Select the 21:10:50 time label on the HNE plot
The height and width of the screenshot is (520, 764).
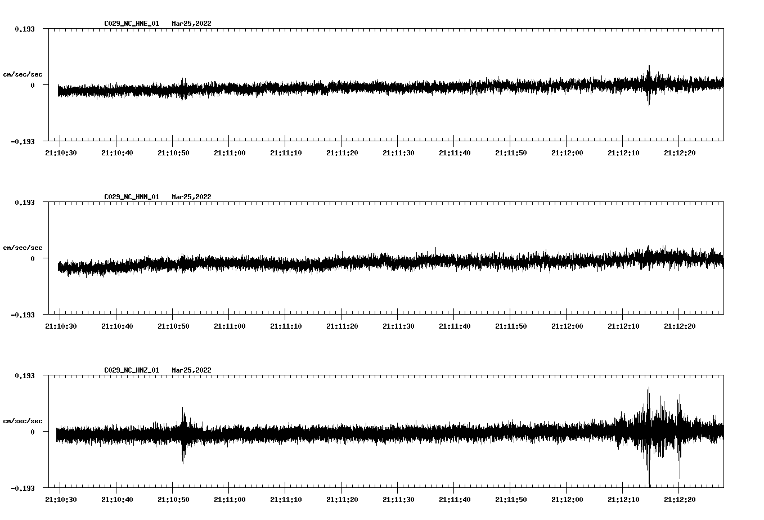click(x=173, y=153)
